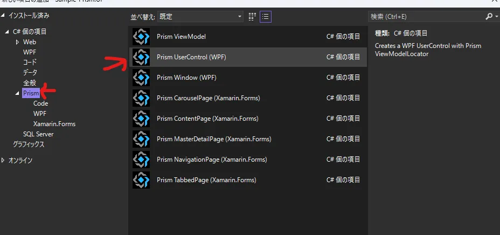Image resolution: width=500 pixels, height=235 pixels.
Task: Select the インストール済み label
Action: (29, 15)
